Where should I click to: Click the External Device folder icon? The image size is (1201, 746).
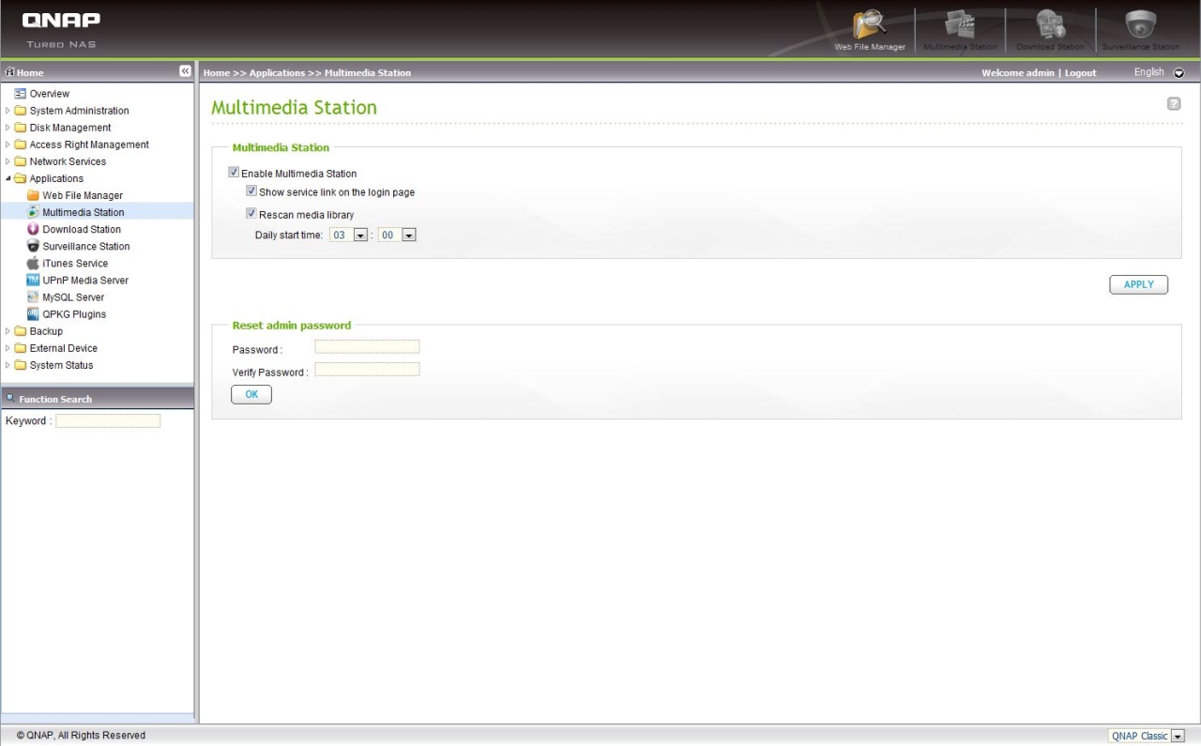pos(20,348)
